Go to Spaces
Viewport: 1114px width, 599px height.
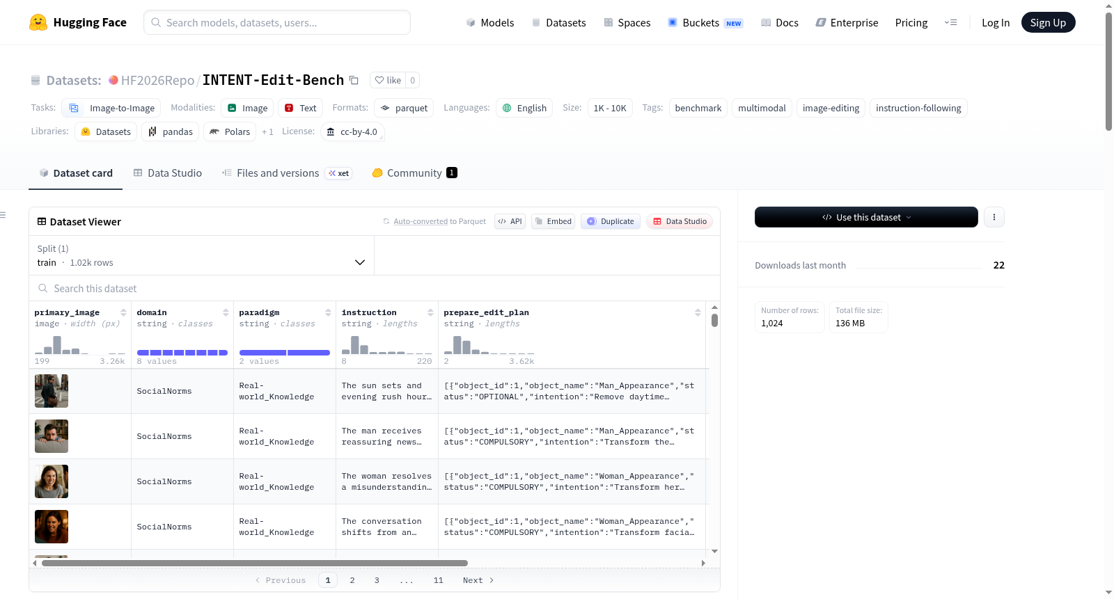[x=627, y=22]
